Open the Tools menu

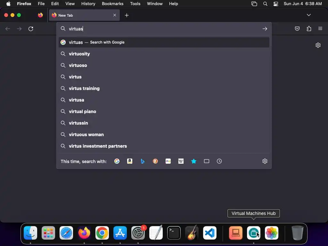coord(135,4)
